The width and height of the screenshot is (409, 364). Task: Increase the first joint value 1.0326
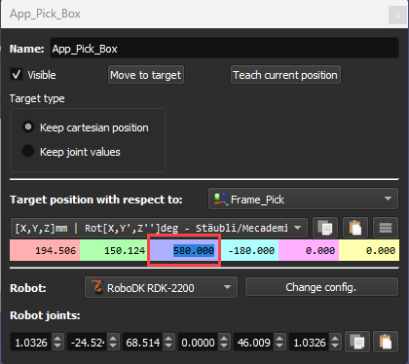[x=57, y=338]
